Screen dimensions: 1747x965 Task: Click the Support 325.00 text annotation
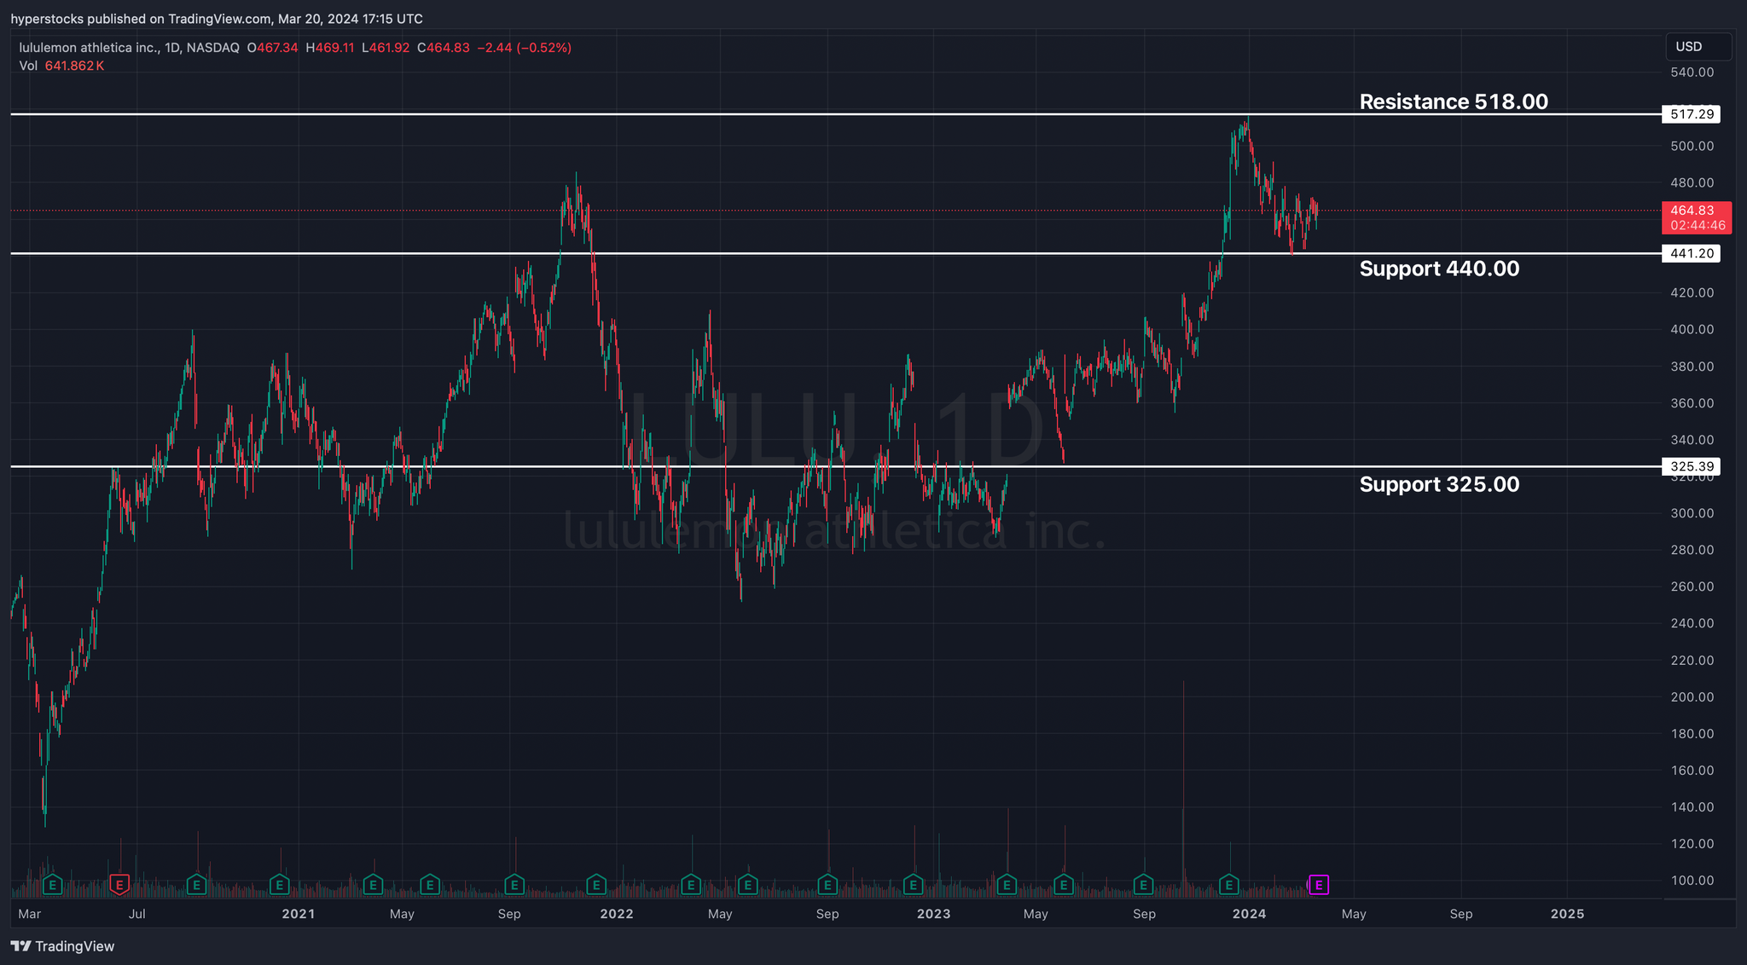[1438, 484]
